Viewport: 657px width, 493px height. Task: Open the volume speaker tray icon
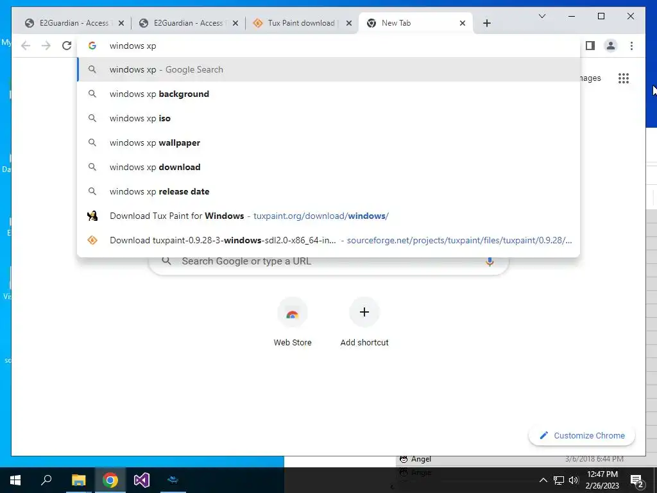pos(574,480)
